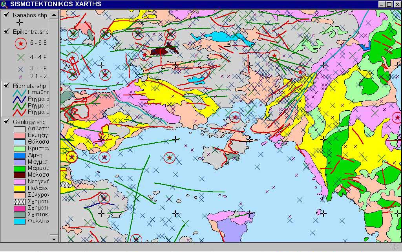Click the SISMOTEKTONIKOS XARTHS title bar text
The width and height of the screenshot is (402, 252).
pos(56,4)
